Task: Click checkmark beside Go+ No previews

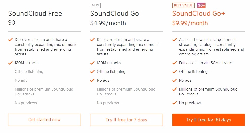Action: [x=175, y=103]
